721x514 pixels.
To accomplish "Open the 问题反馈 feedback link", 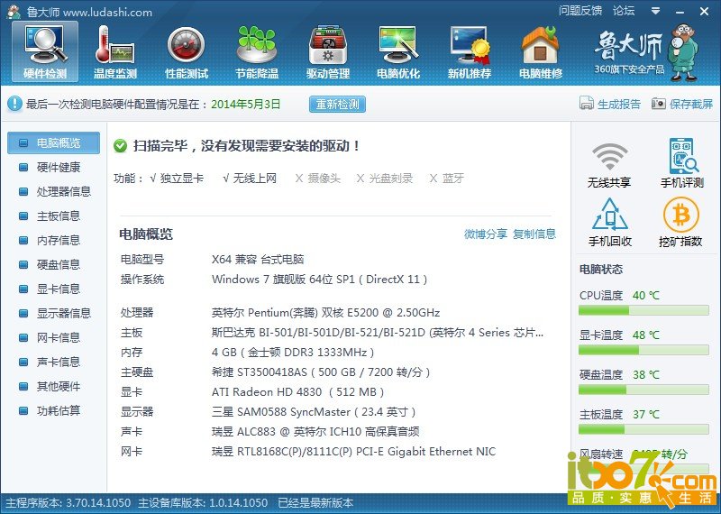I will pos(580,11).
